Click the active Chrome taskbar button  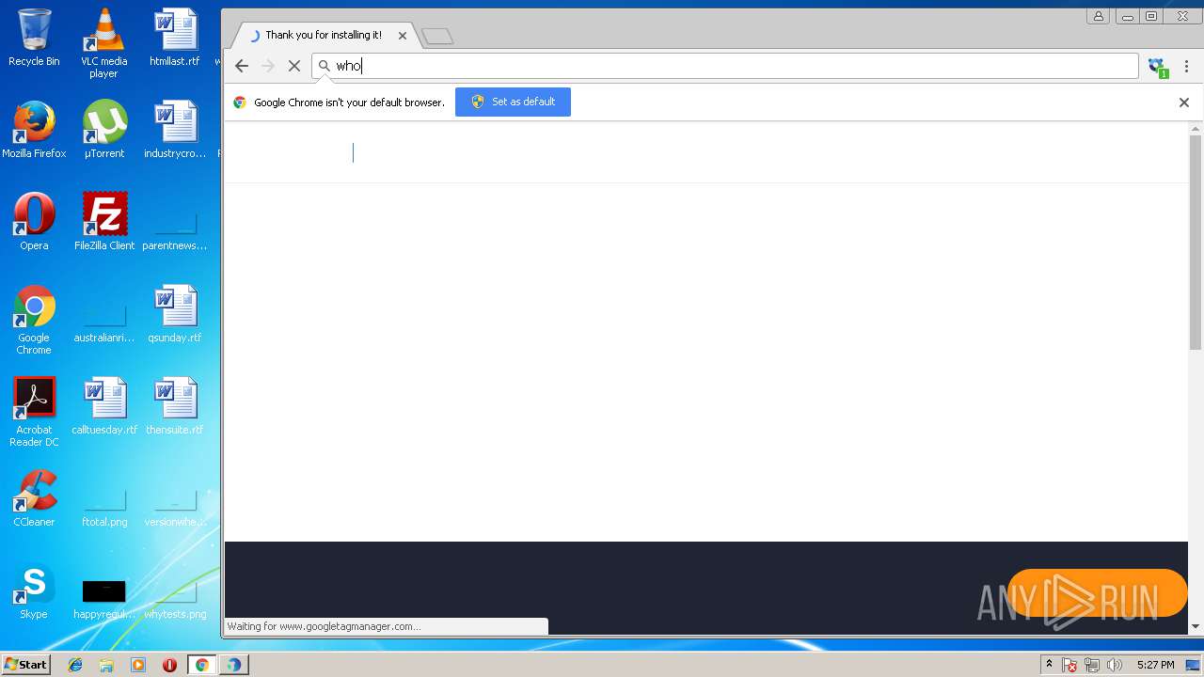(201, 665)
